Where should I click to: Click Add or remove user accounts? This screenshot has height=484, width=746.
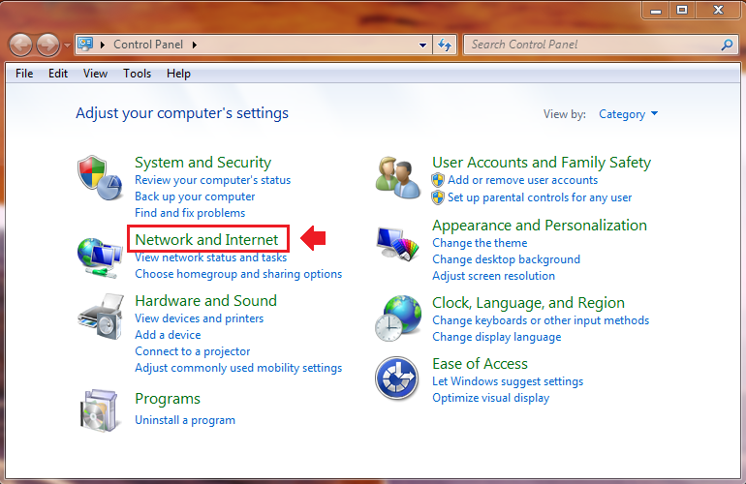(x=522, y=180)
